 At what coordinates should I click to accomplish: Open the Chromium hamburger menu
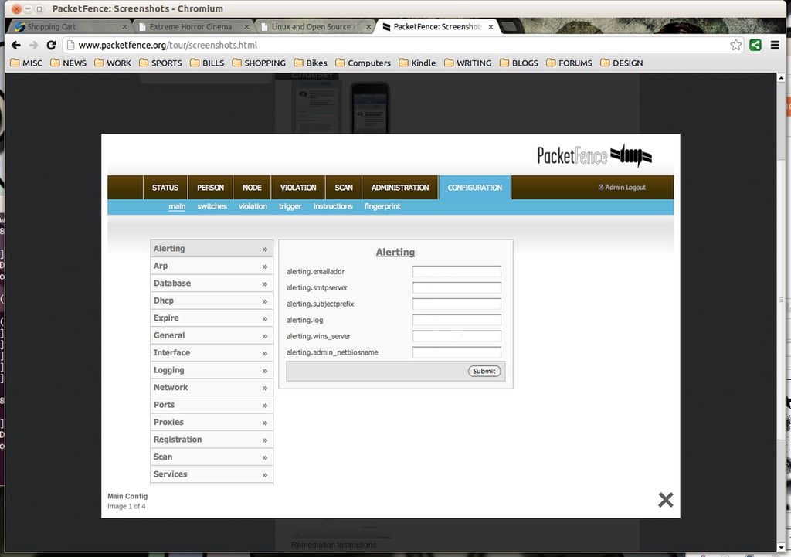(775, 45)
